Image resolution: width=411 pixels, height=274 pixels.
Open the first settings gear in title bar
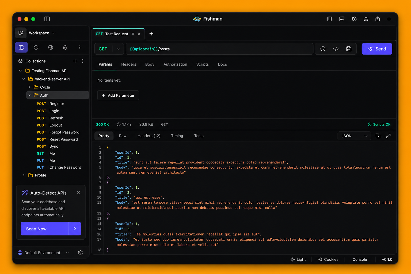[x=354, y=19]
